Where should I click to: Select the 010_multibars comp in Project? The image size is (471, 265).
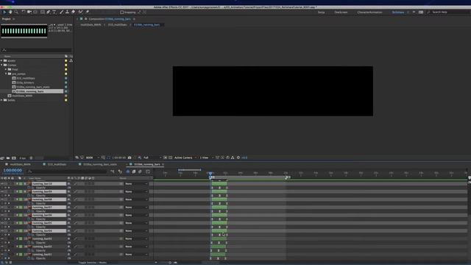pos(26,78)
